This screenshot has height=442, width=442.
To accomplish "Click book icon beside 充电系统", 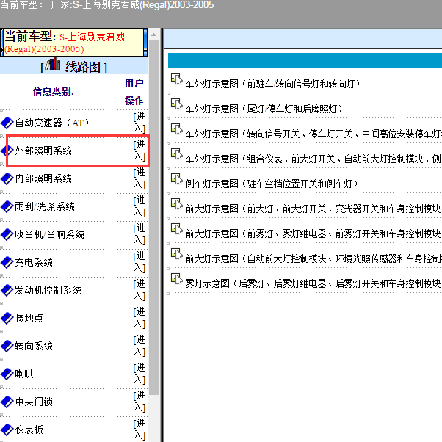I will coord(7,262).
